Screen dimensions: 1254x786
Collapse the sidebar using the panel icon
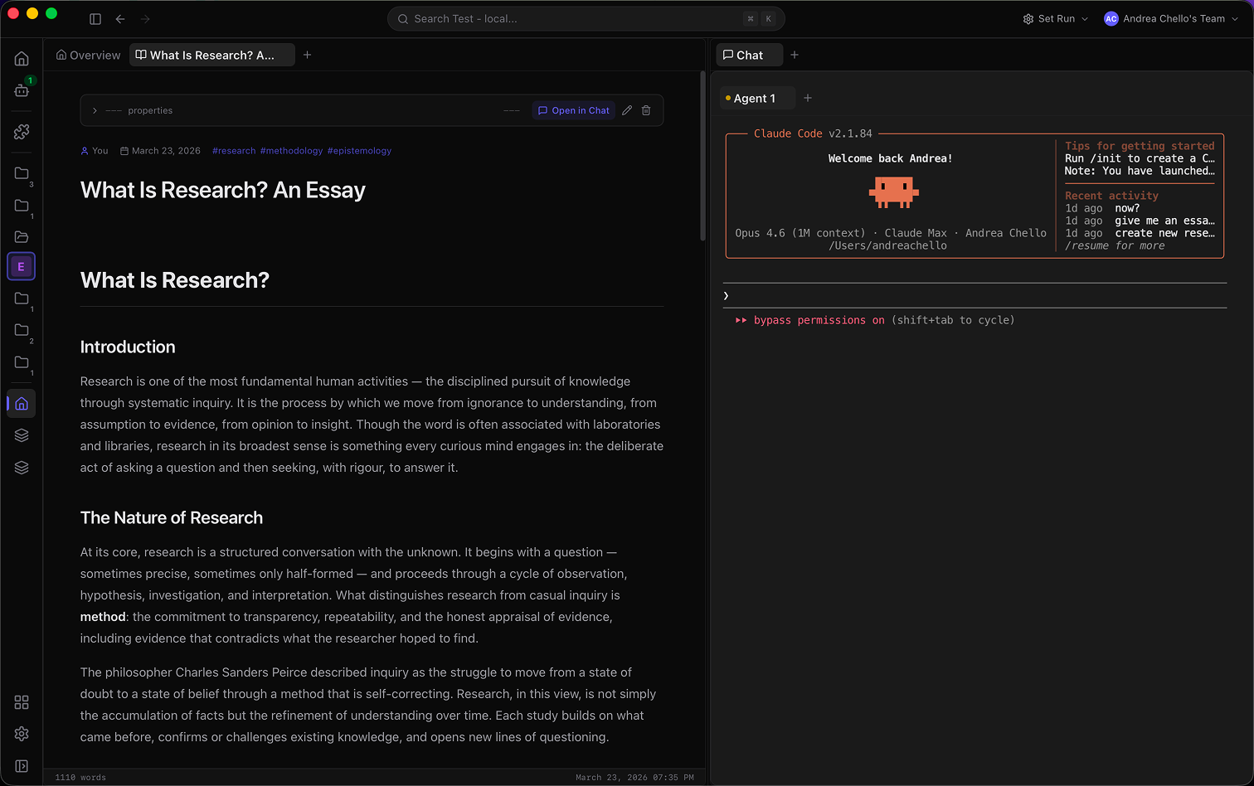(x=95, y=18)
